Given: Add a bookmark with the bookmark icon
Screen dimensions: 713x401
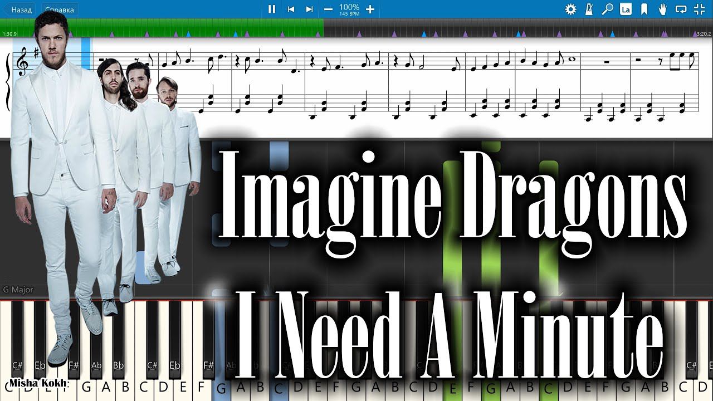Looking at the screenshot, I should (x=644, y=9).
